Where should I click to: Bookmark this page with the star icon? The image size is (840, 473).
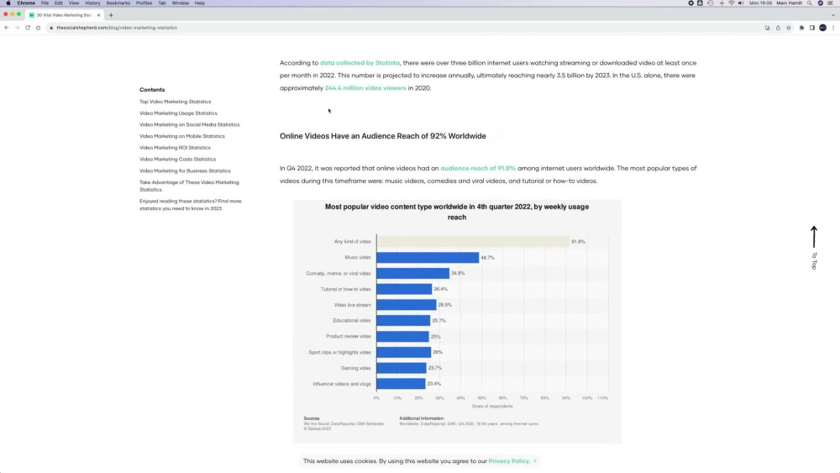[x=789, y=28]
